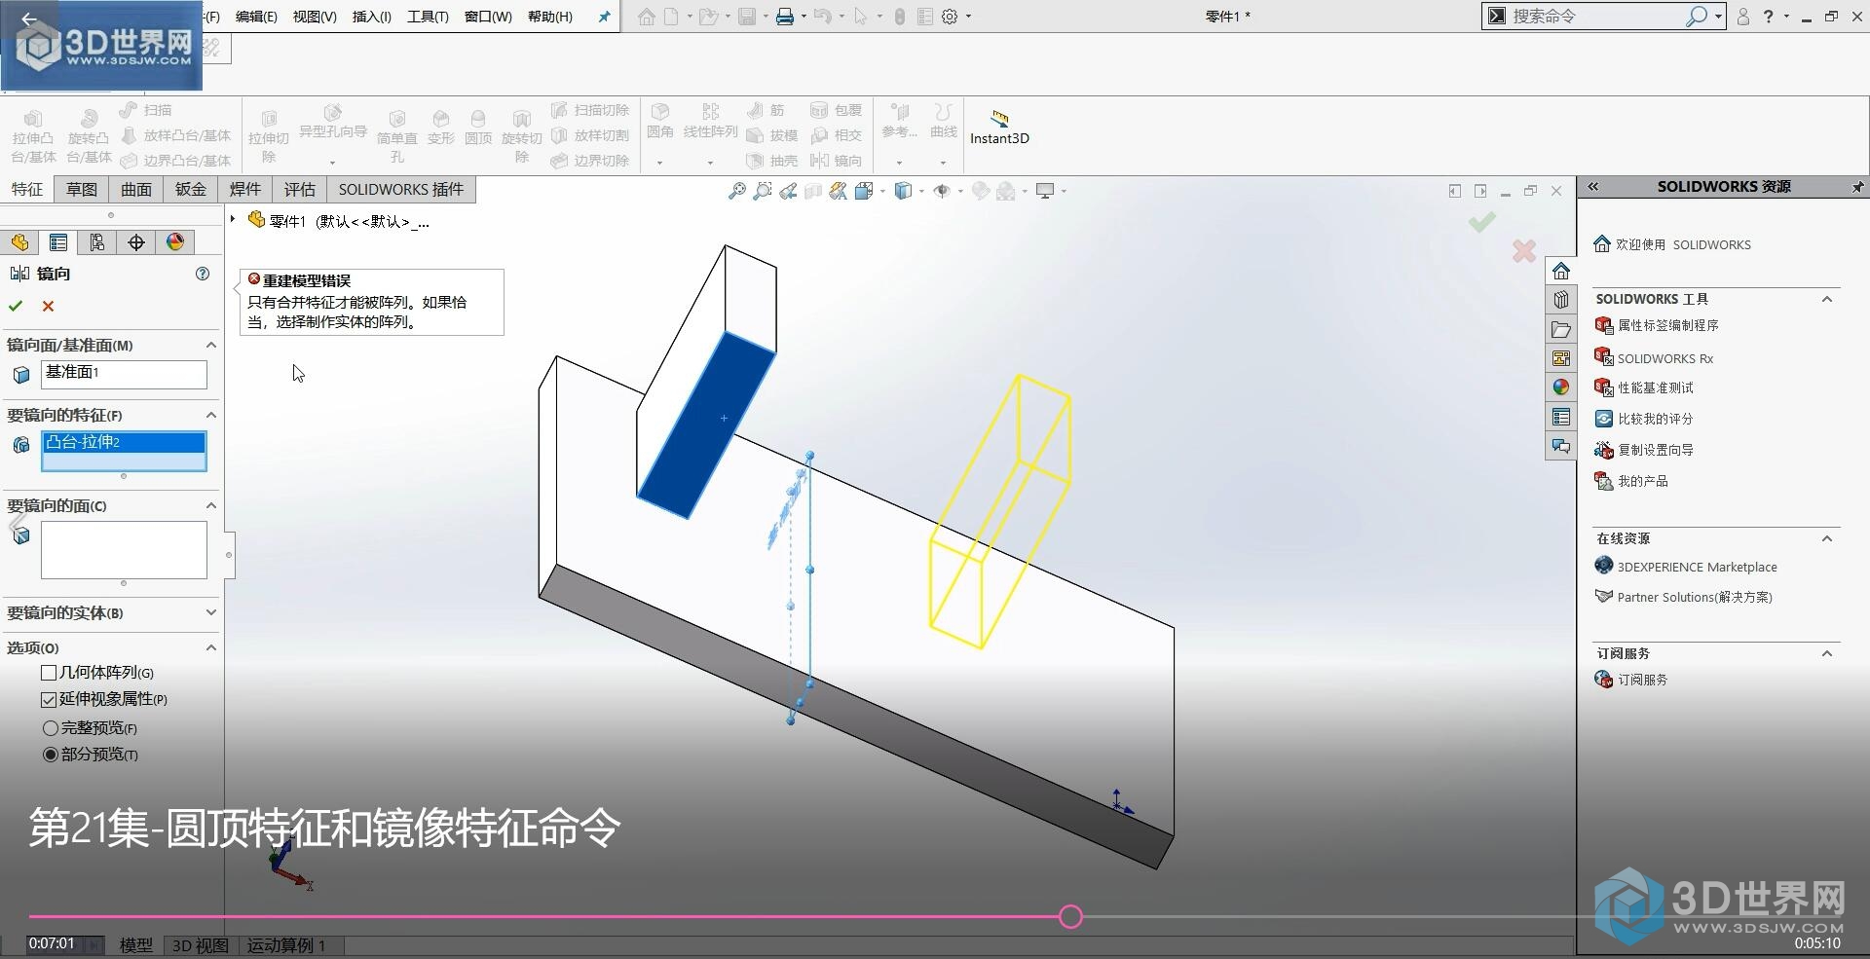
Task: Switch to the 3D 视图 bottom tab
Action: (x=200, y=945)
